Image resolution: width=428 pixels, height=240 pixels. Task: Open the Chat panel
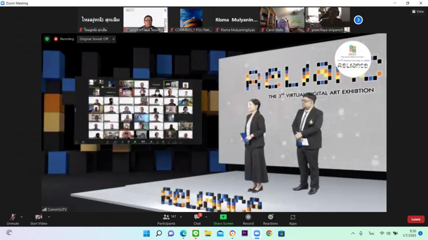pyautogui.click(x=197, y=219)
